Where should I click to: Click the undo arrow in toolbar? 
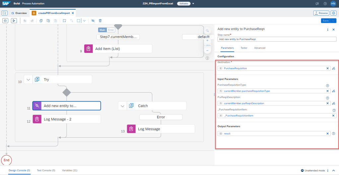25,21
